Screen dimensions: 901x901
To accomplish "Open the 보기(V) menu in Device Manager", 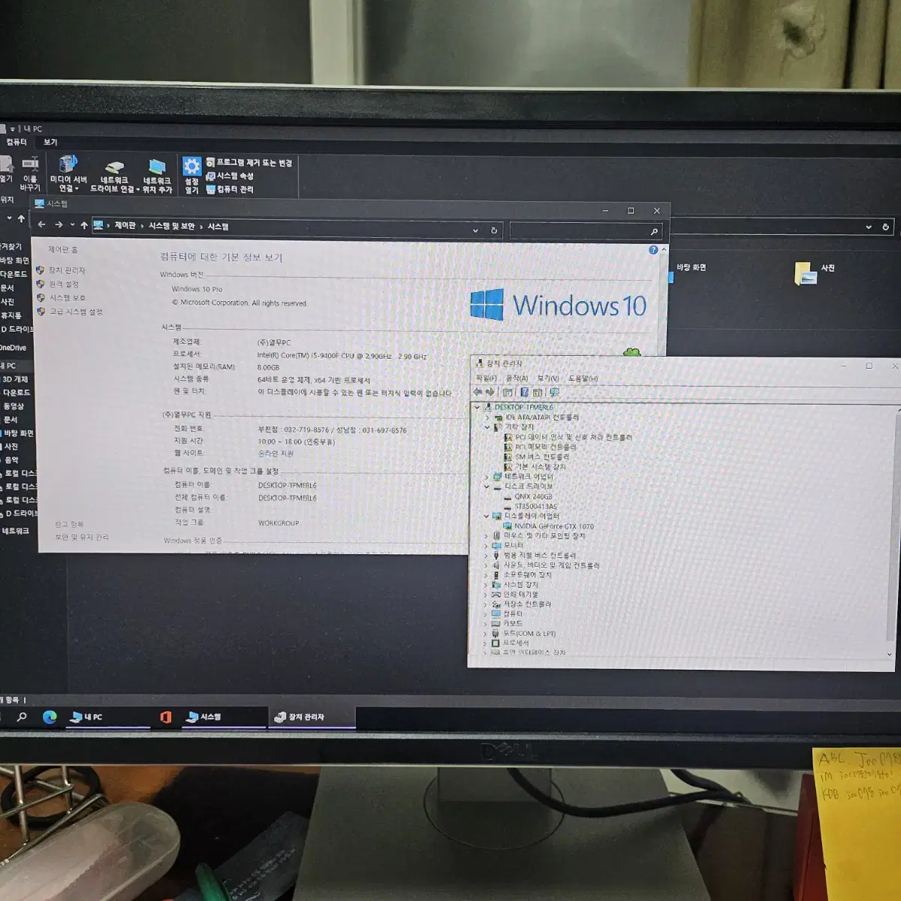I will (x=548, y=378).
